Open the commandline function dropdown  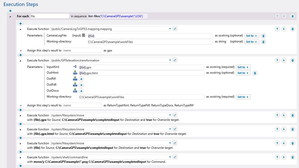click(x=170, y=157)
